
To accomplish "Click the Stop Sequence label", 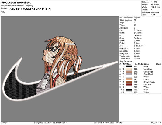I will tap(126, 61).
